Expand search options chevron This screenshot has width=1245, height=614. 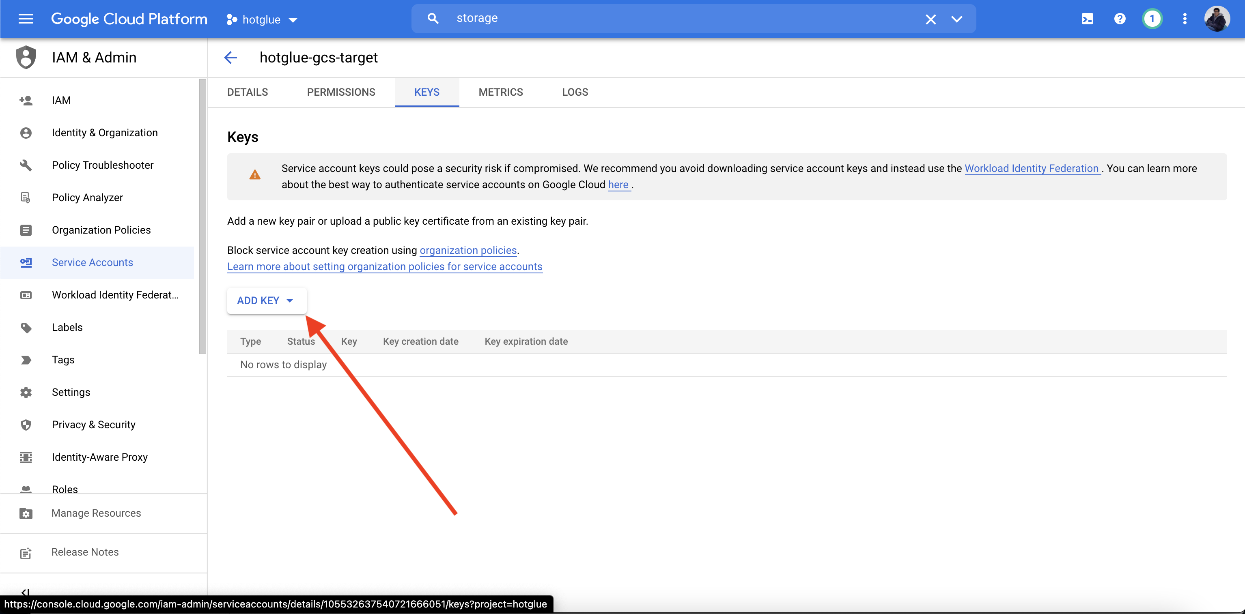956,19
